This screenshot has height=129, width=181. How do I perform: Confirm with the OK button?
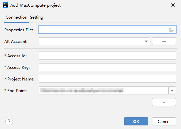[x=136, y=121]
